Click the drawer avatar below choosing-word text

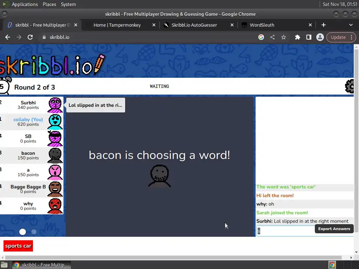160,176
